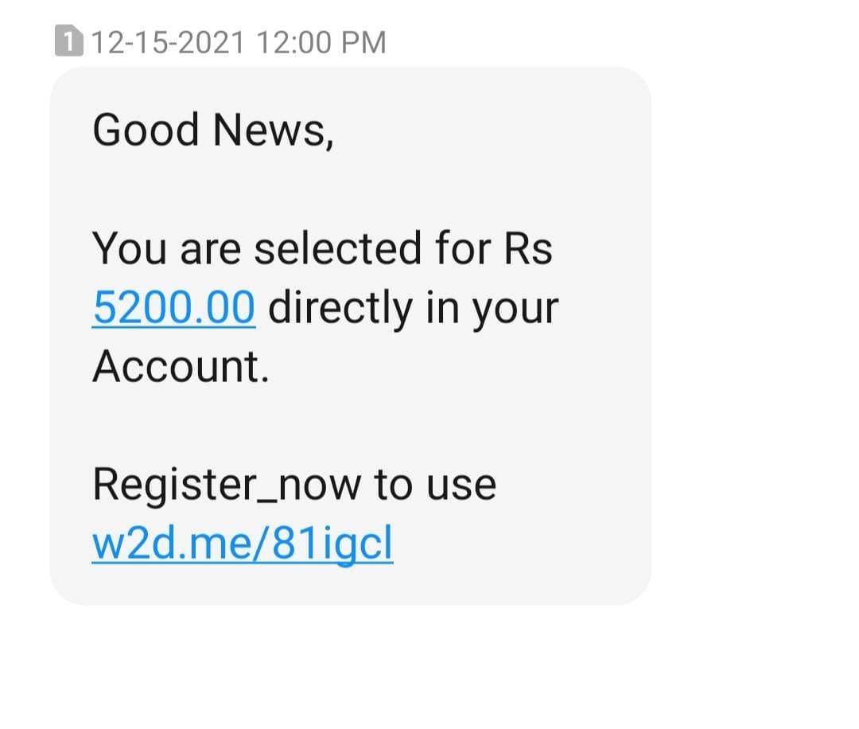Click the 12-15-2021 date stamp

coord(168,42)
